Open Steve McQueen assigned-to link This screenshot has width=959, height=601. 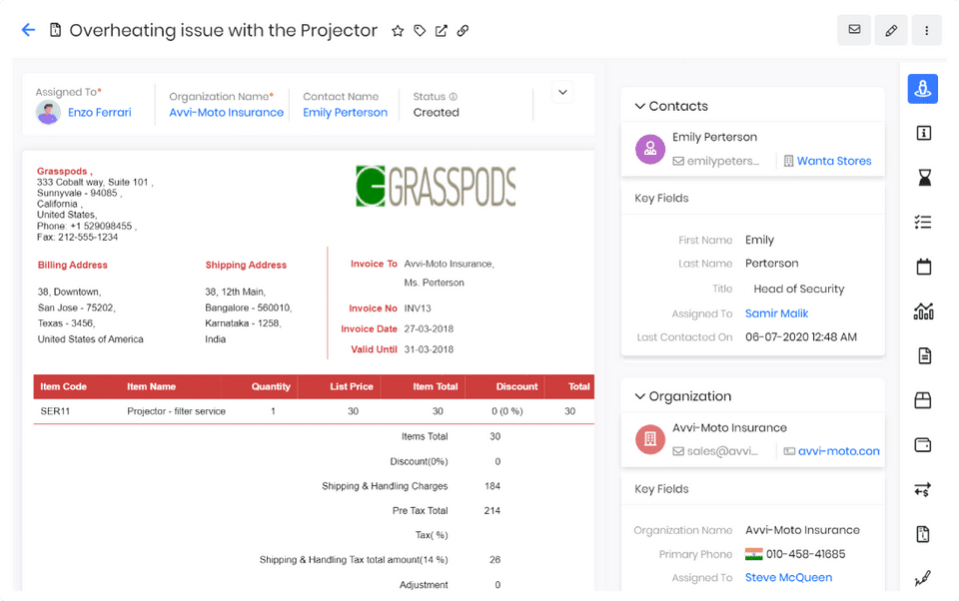pos(788,578)
